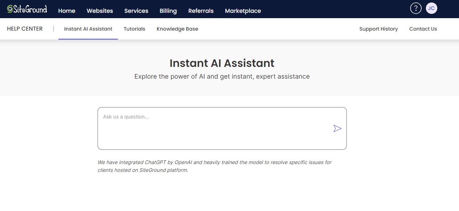Click the 'Explore the power of AI' subtitle

tap(222, 77)
